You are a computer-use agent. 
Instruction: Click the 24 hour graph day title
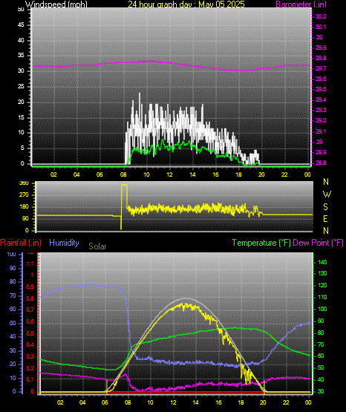tap(186, 4)
